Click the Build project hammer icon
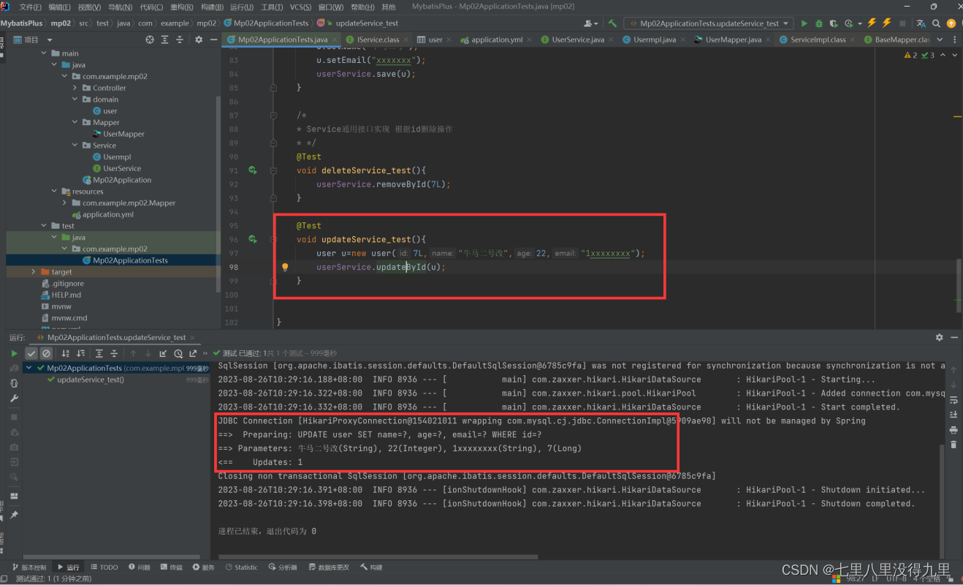The image size is (963, 585). coord(612,23)
